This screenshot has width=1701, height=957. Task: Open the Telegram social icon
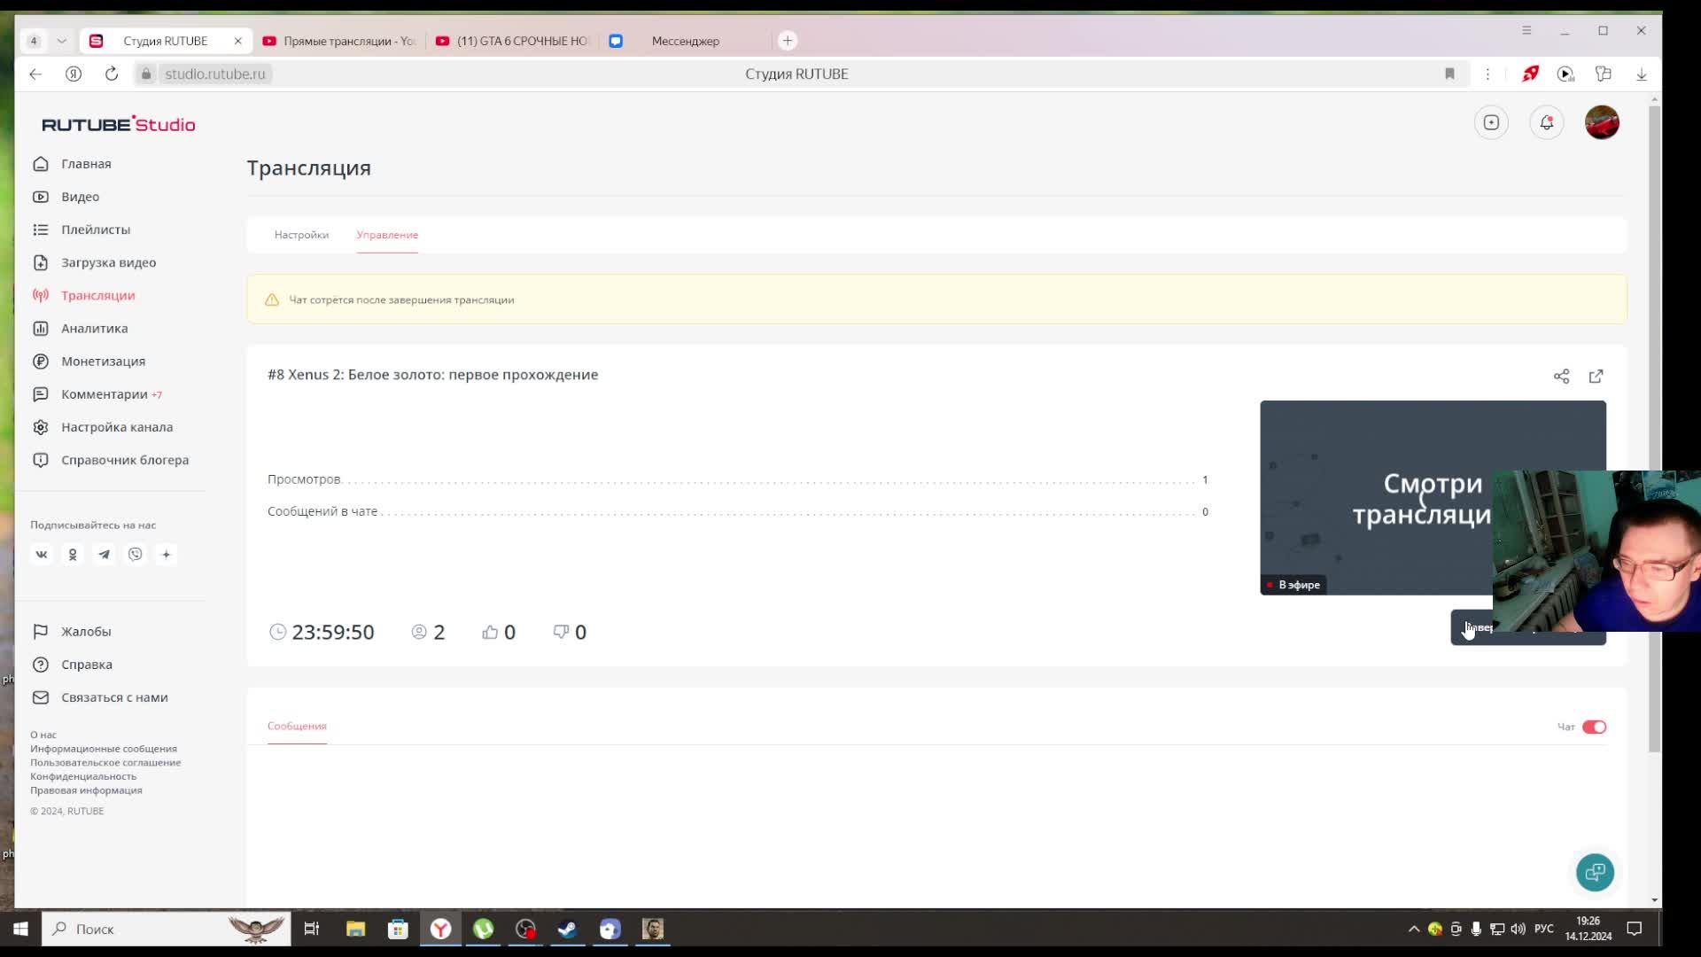coord(104,555)
